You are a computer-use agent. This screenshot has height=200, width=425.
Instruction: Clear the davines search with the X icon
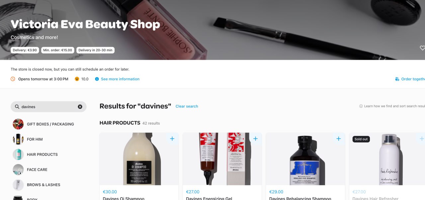coord(80,107)
